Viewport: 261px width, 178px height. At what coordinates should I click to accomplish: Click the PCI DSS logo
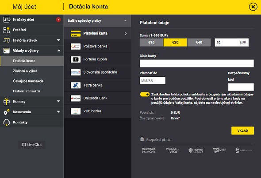point(219,150)
